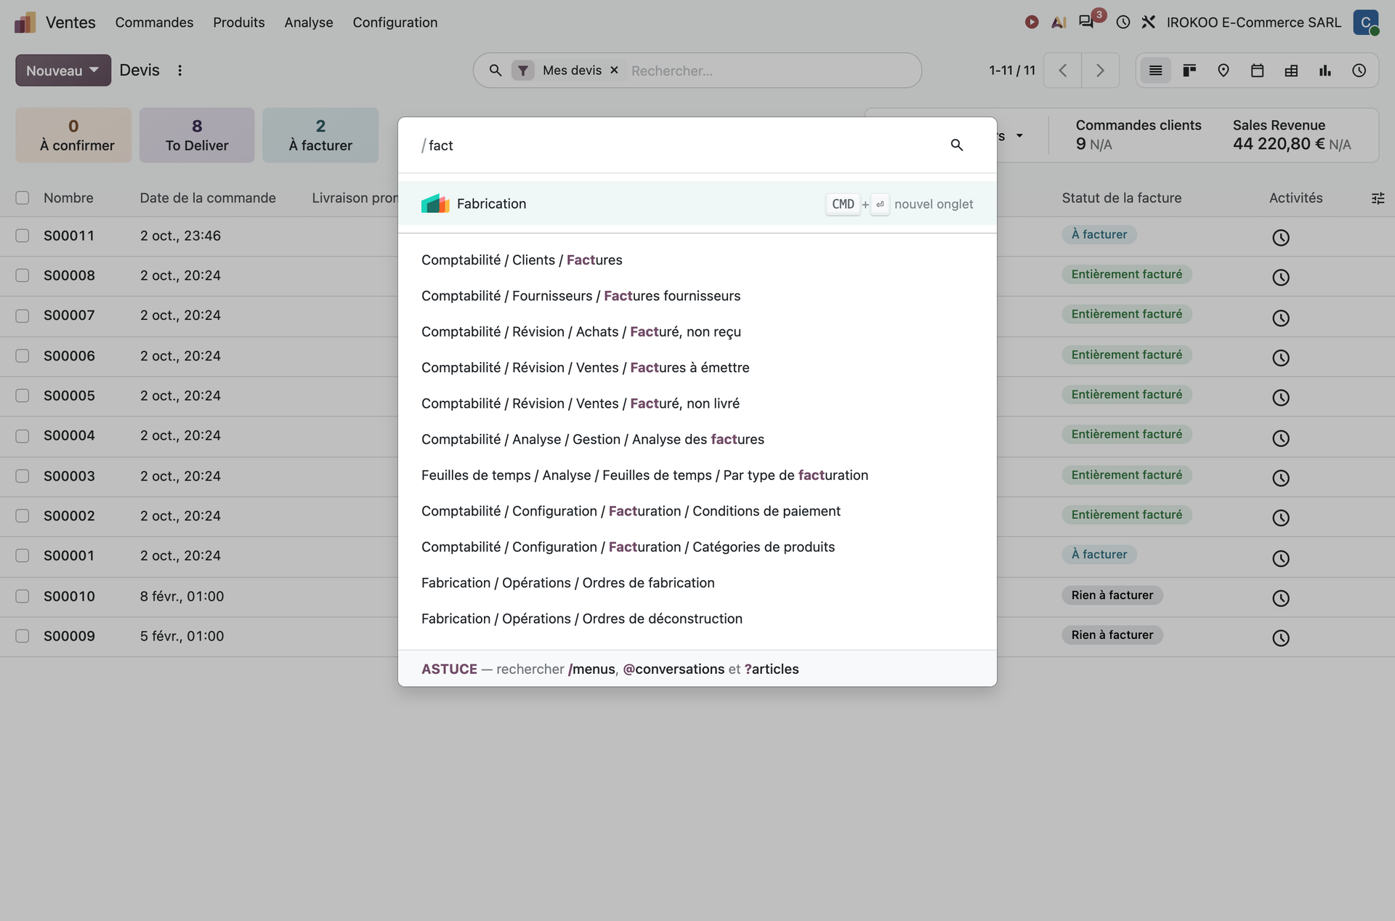Click the À facturer filter card
This screenshot has width=1395, height=921.
pos(320,135)
